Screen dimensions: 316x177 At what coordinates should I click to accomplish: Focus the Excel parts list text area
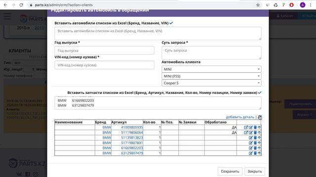click(158, 103)
